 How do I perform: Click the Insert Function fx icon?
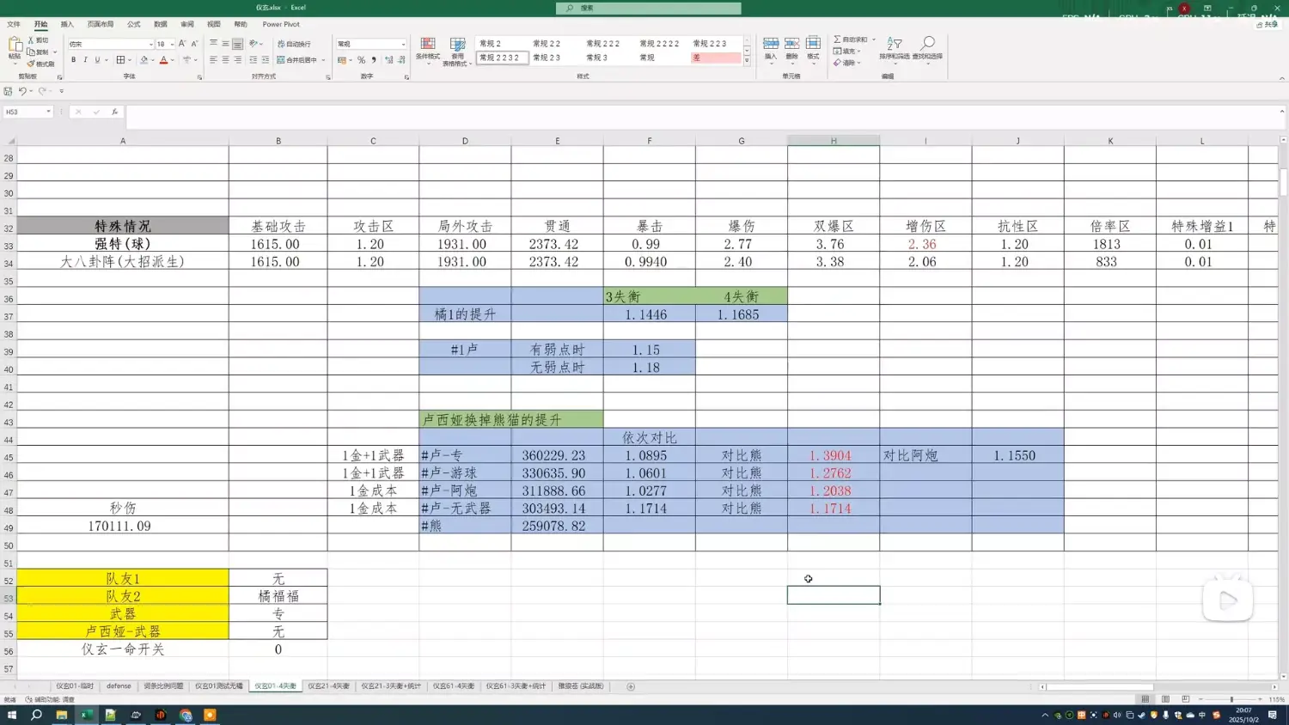[114, 112]
